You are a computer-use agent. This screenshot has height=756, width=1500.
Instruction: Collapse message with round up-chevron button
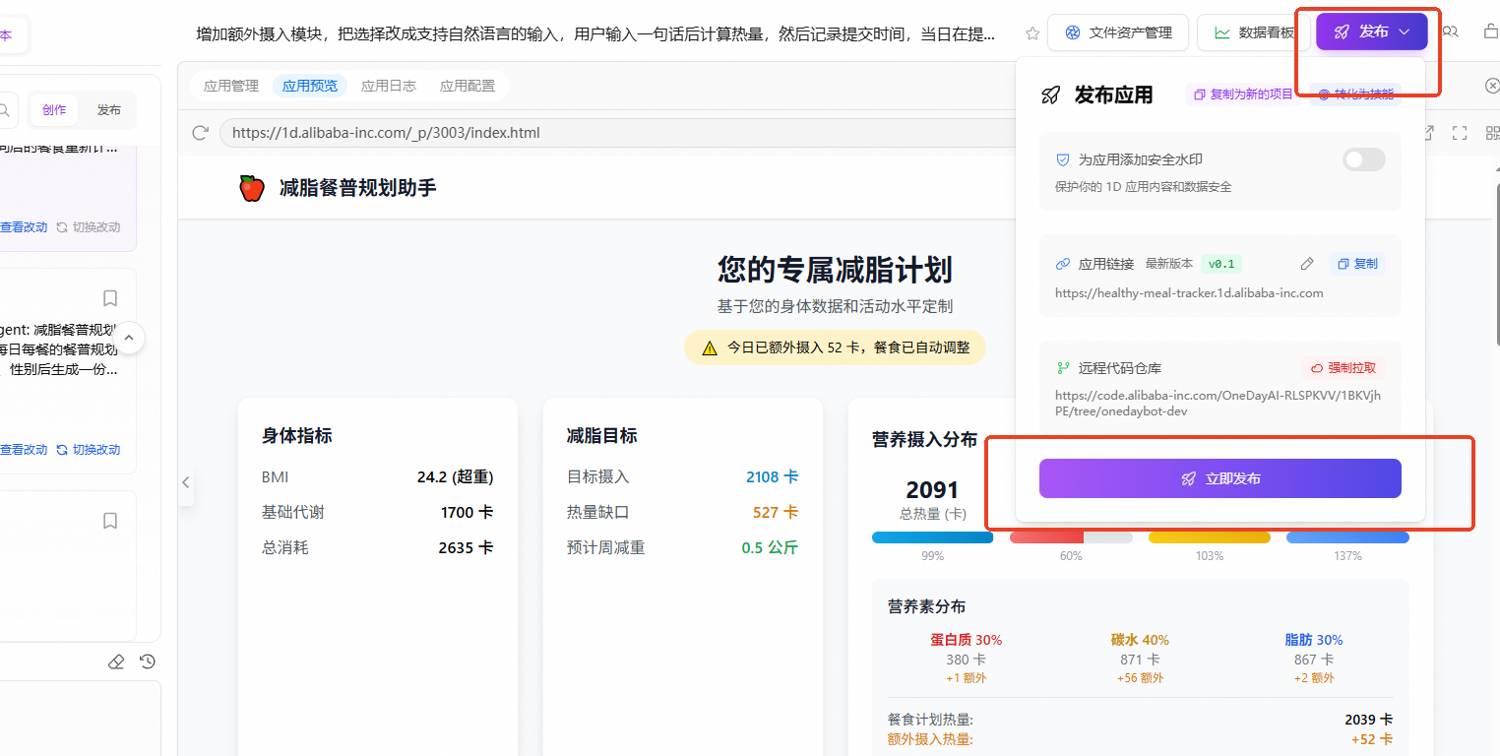129,338
